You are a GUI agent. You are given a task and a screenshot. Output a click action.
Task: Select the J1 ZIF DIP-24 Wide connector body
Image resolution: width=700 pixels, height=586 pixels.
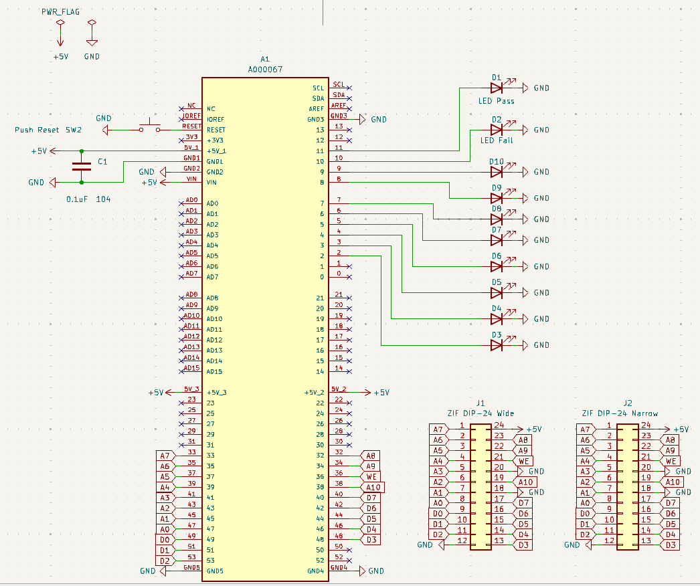480,487
